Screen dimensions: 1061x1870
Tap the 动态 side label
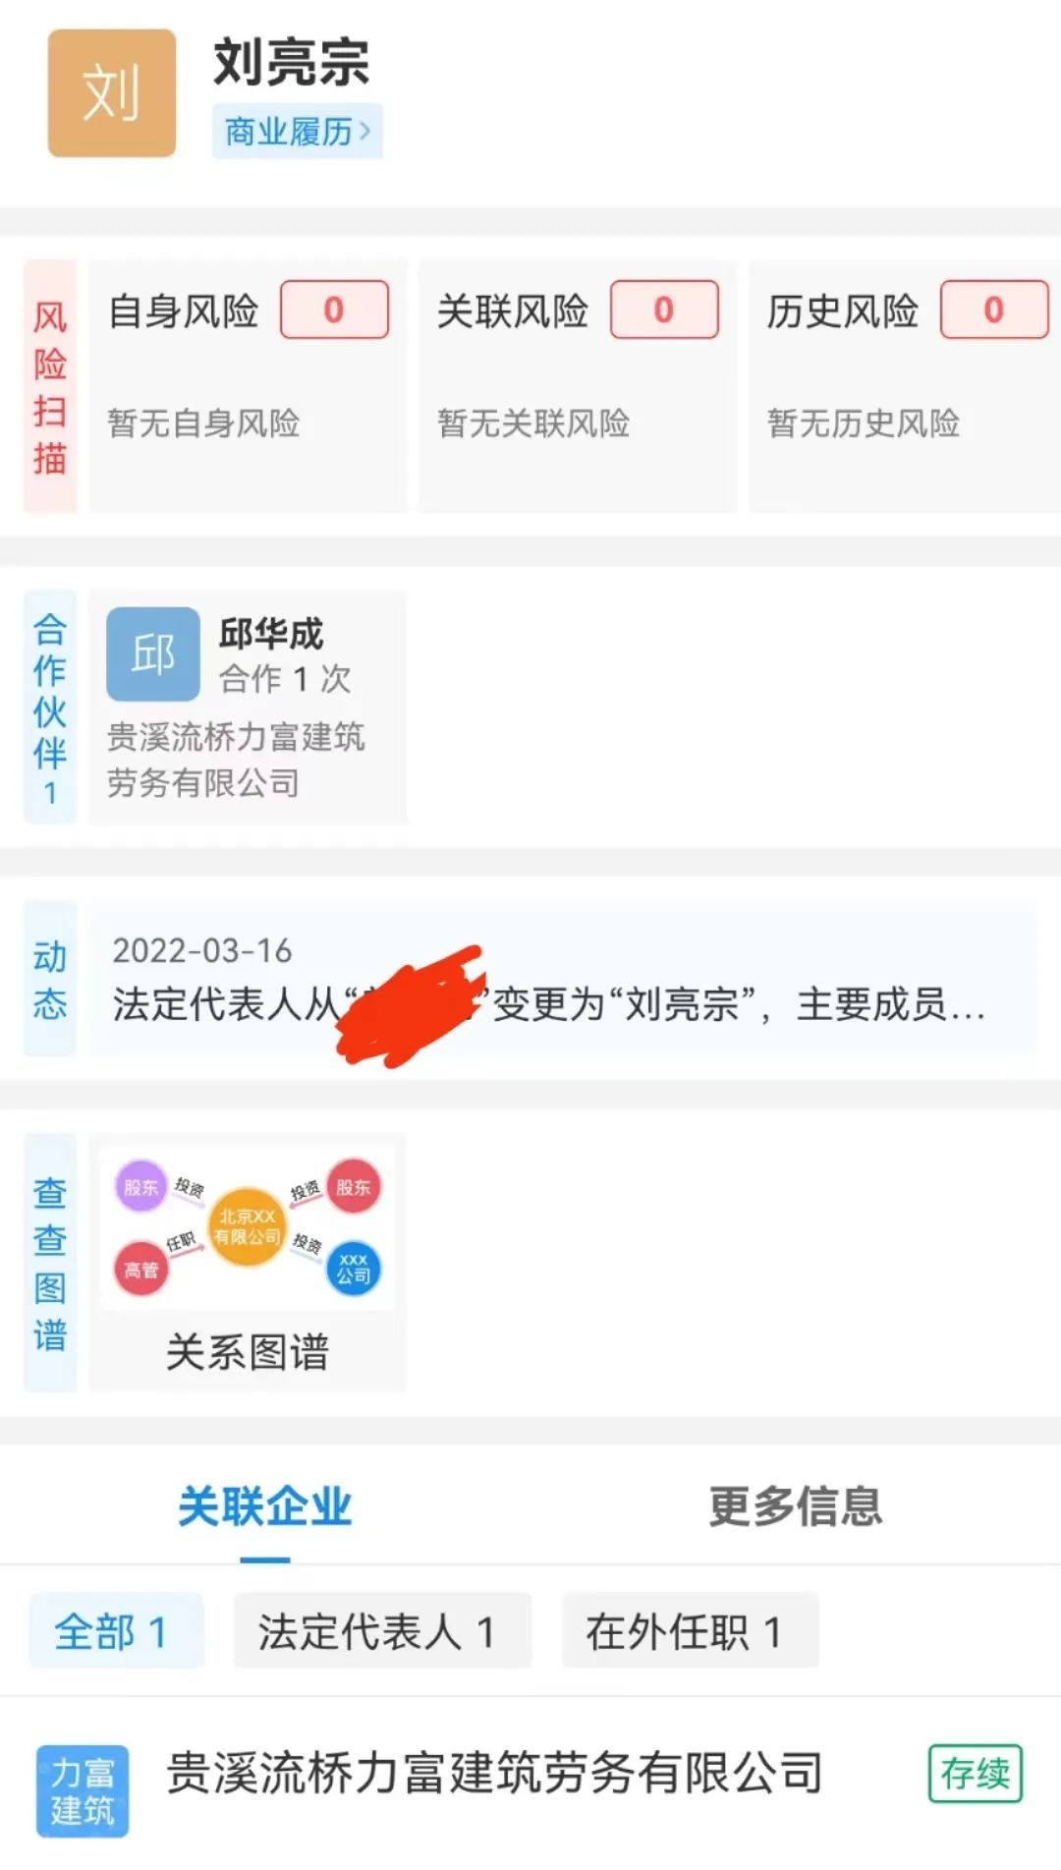50,980
